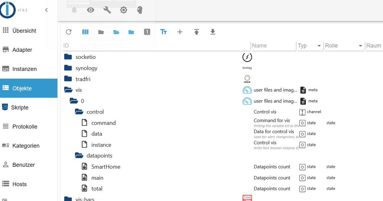Open Hosts page

tap(29, 184)
